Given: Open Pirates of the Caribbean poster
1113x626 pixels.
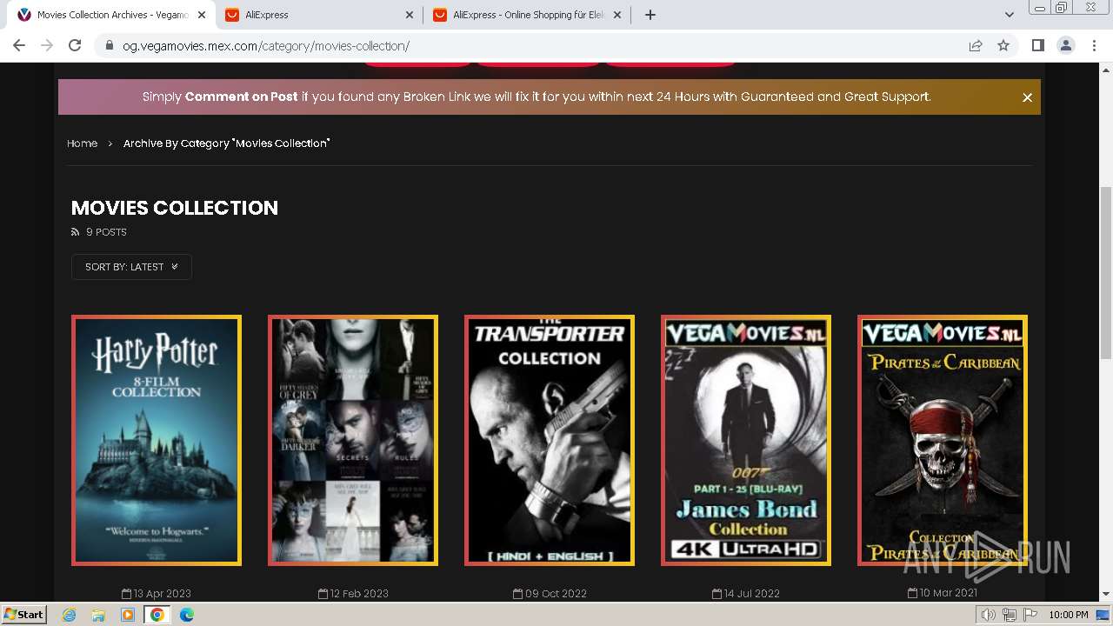Looking at the screenshot, I should coord(943,440).
